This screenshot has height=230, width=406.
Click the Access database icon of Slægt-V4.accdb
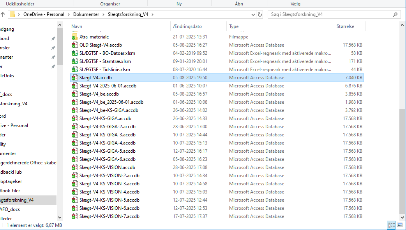tap(74, 77)
